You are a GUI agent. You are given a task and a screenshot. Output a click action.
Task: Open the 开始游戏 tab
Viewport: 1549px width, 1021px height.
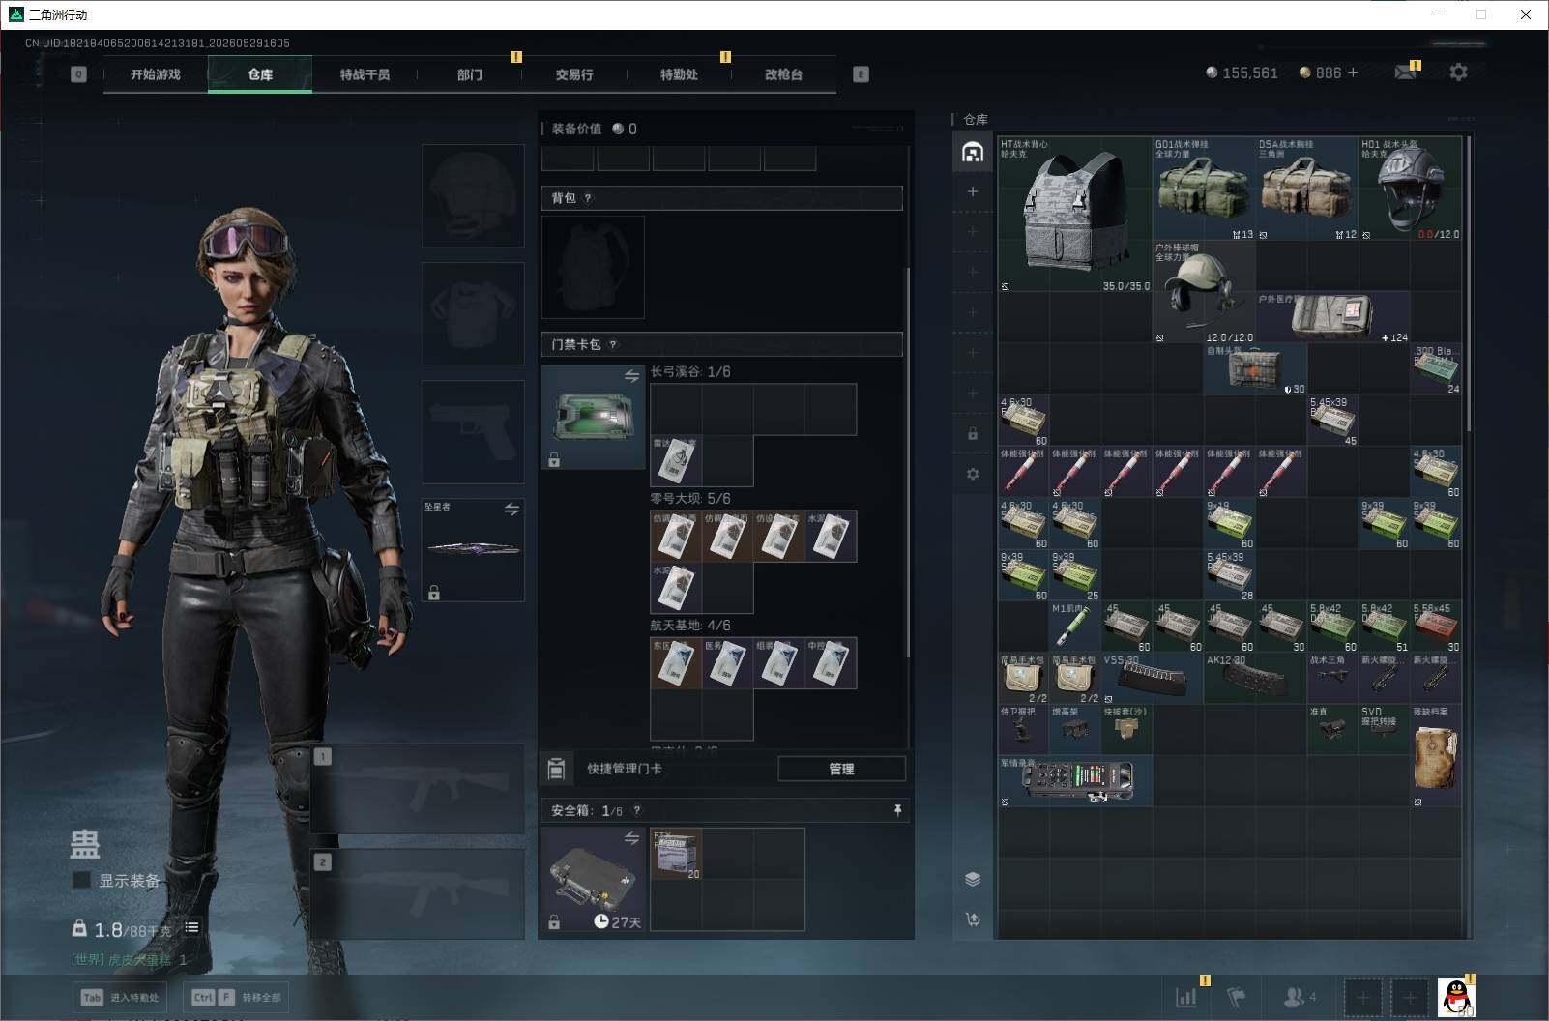coord(156,74)
